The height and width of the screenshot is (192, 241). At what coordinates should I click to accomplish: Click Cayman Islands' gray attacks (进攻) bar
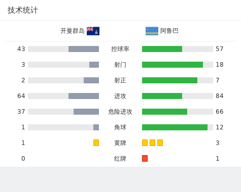(x=84, y=96)
